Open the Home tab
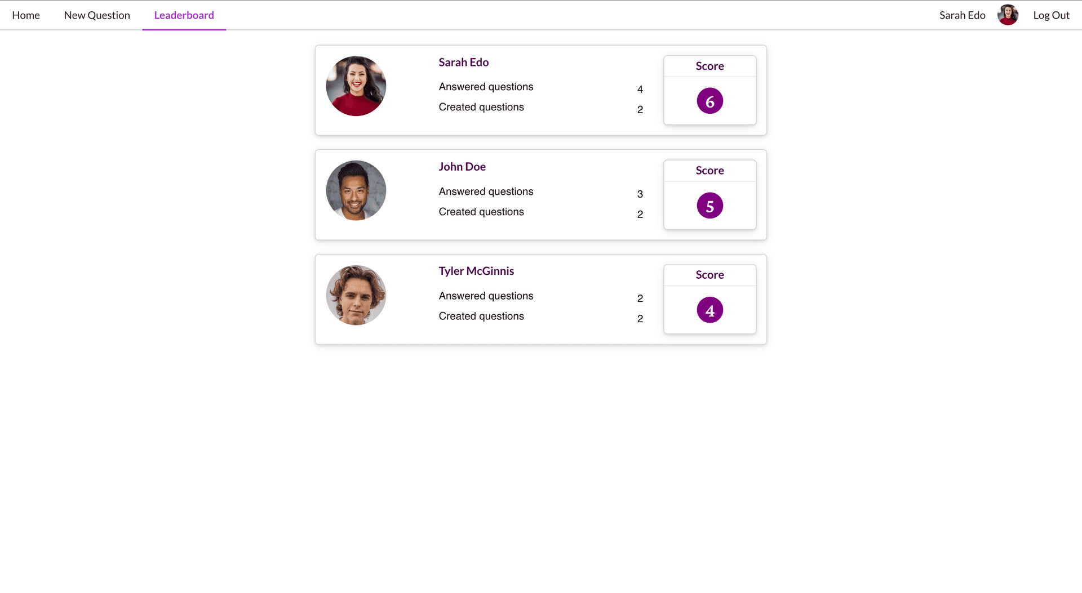Image resolution: width=1082 pixels, height=593 pixels. coord(26,15)
